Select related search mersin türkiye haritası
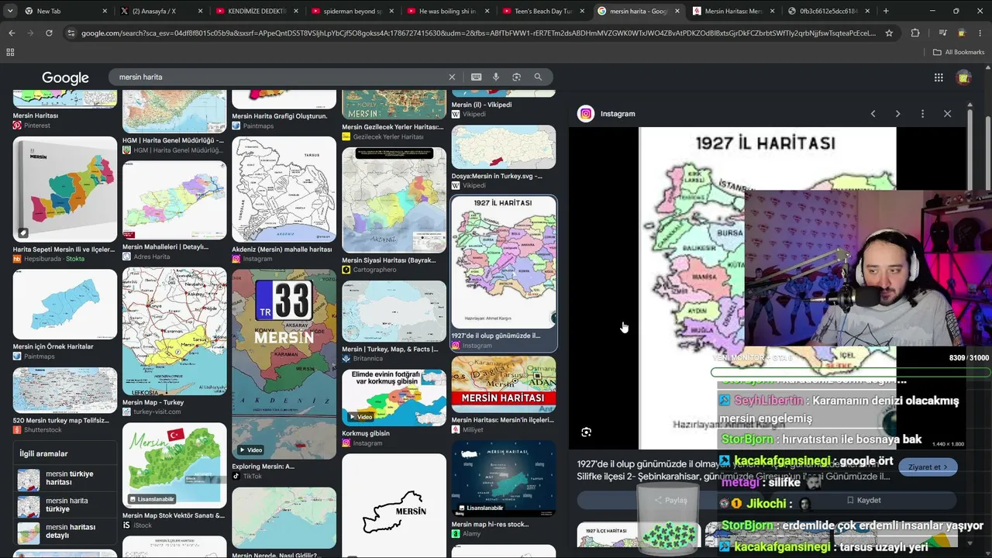The width and height of the screenshot is (992, 558). (65, 479)
